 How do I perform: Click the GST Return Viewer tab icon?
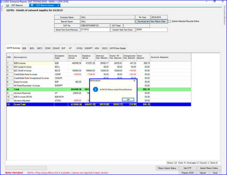click(x=32, y=5)
